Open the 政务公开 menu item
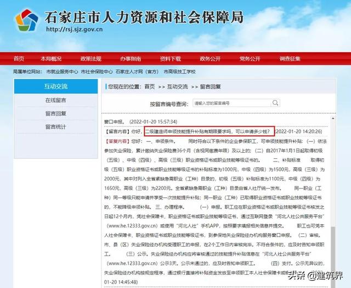The height and width of the screenshot is (288, 351). (x=210, y=59)
